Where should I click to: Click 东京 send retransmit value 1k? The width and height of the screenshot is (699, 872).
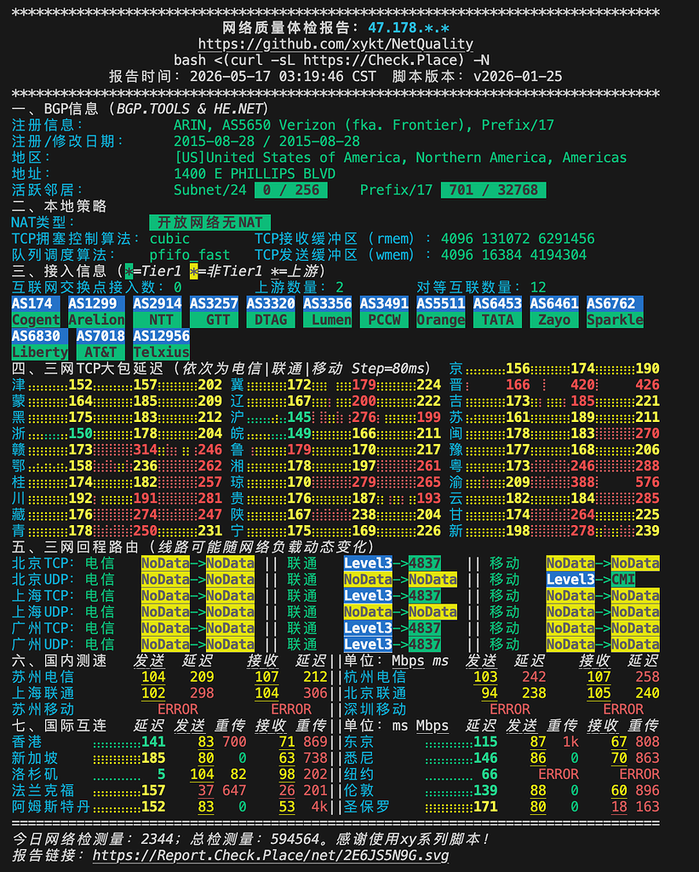pyautogui.click(x=570, y=742)
